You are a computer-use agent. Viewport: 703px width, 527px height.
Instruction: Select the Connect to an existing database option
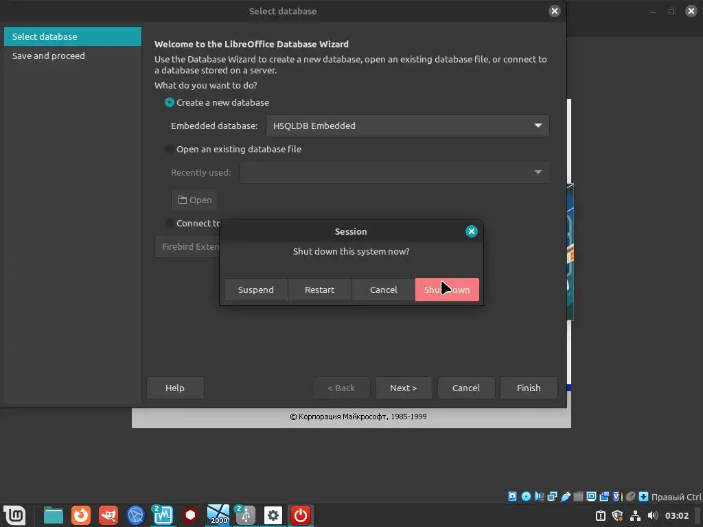pyautogui.click(x=192, y=223)
